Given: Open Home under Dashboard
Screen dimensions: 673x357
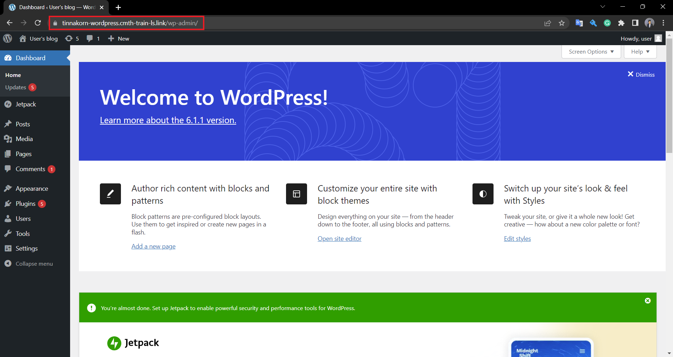Looking at the screenshot, I should point(13,75).
